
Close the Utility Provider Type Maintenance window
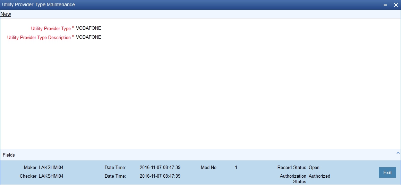click(x=396, y=5)
